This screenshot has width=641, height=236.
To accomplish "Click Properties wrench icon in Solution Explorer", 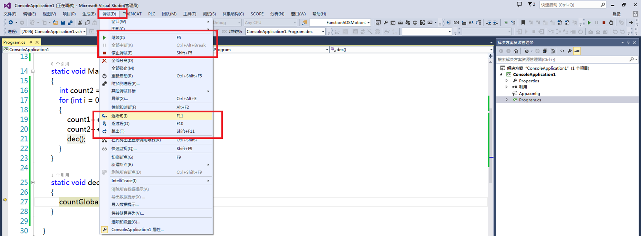I will [x=570, y=51].
